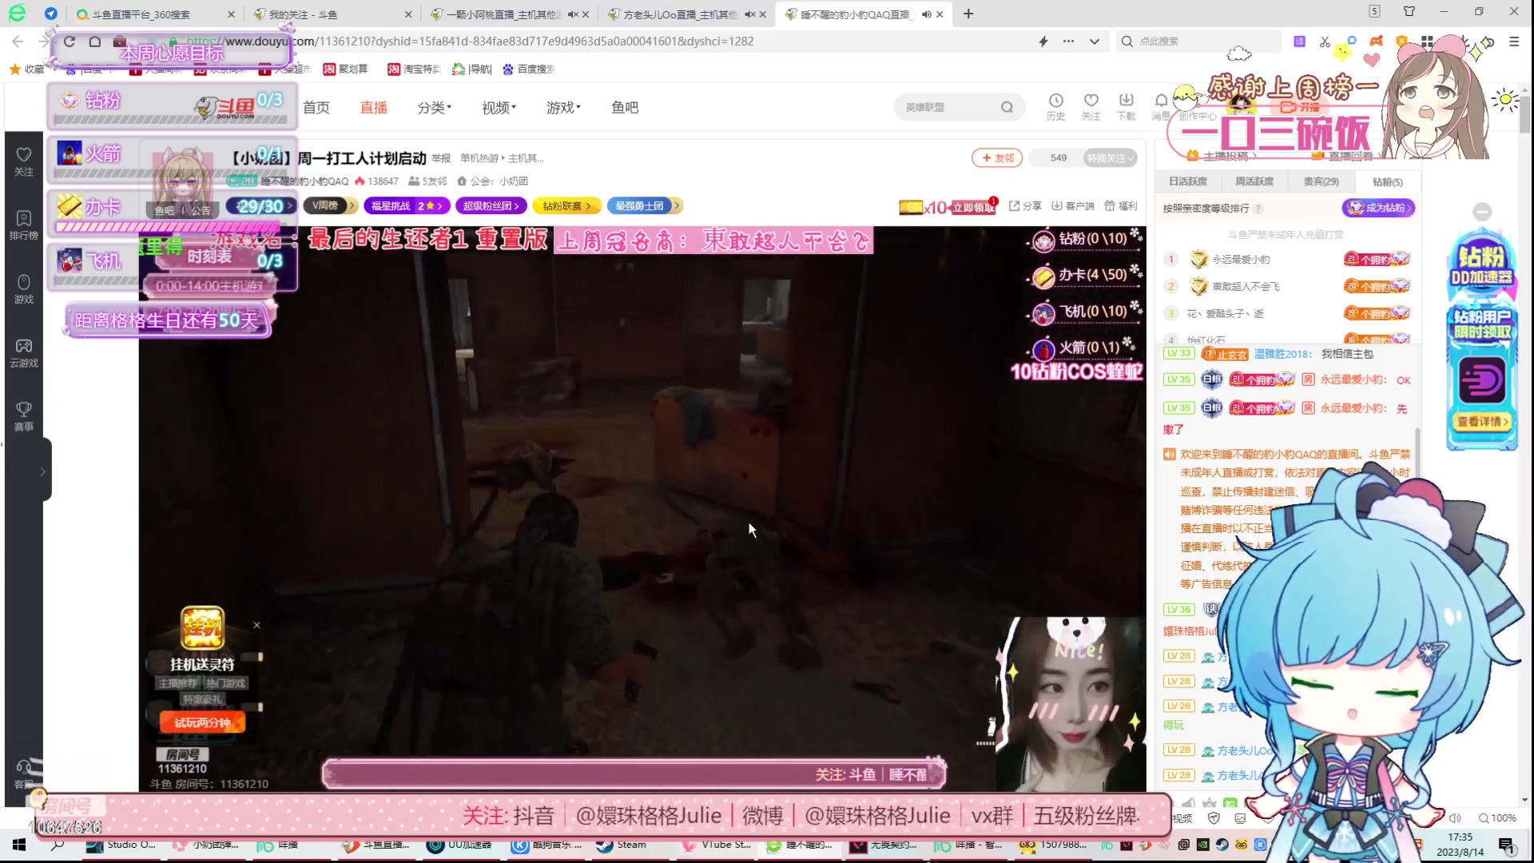Screen dimensions: 1534x863
Task: Click 查看详情 on DD加速器 ad
Action: tap(1482, 421)
